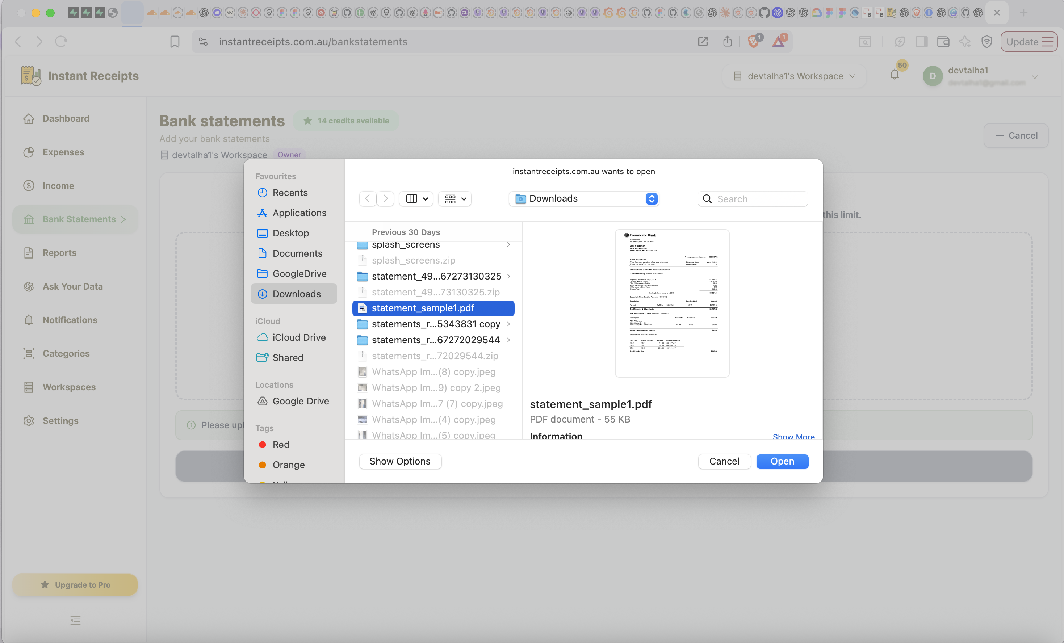1064x643 pixels.
Task: Click the statement_sample1.pdf preview thumbnail
Action: tap(672, 303)
